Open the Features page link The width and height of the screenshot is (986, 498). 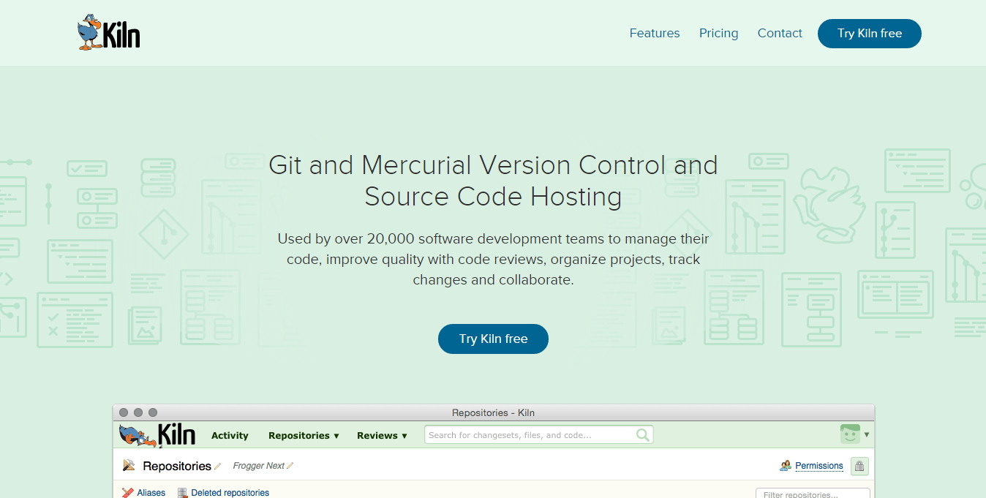(x=655, y=33)
